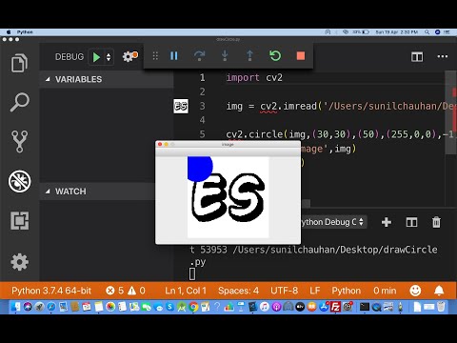Image resolution: width=457 pixels, height=343 pixels.
Task: Click the blue circle in the image window
Action: [199, 169]
